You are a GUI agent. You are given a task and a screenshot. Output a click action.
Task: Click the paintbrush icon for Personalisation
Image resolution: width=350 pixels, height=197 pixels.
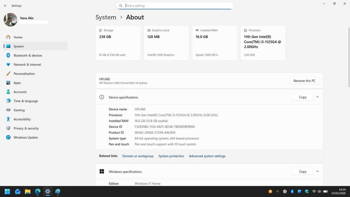[x=8, y=73]
